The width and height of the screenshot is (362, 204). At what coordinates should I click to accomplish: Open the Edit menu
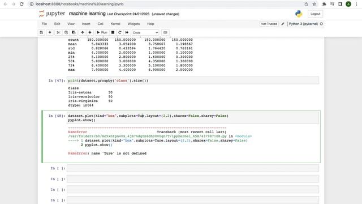click(x=57, y=24)
